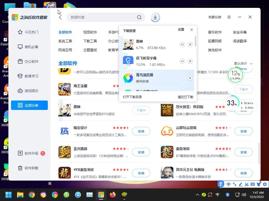Pause the 原神 download
269x201 pixels.
182,44
